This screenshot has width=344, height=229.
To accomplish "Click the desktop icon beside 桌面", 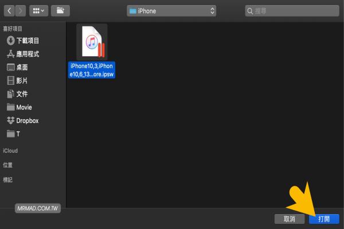I will [x=10, y=68].
